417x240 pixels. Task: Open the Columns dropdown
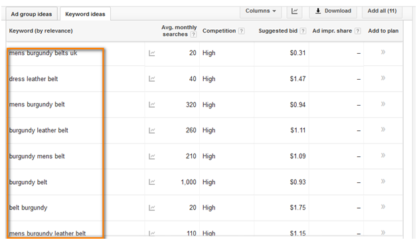click(x=260, y=11)
